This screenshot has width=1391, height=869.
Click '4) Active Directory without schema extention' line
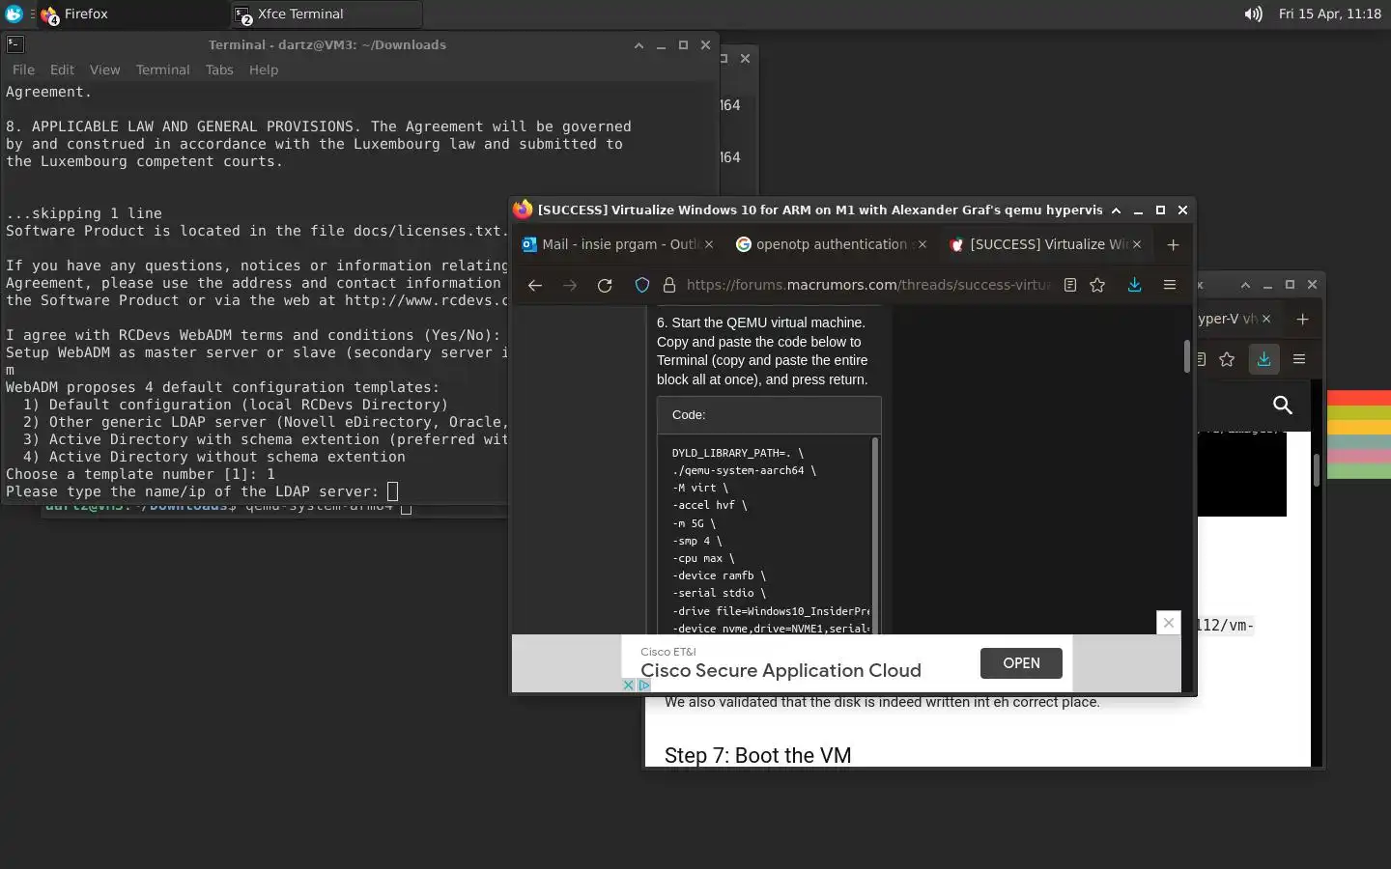(214, 457)
